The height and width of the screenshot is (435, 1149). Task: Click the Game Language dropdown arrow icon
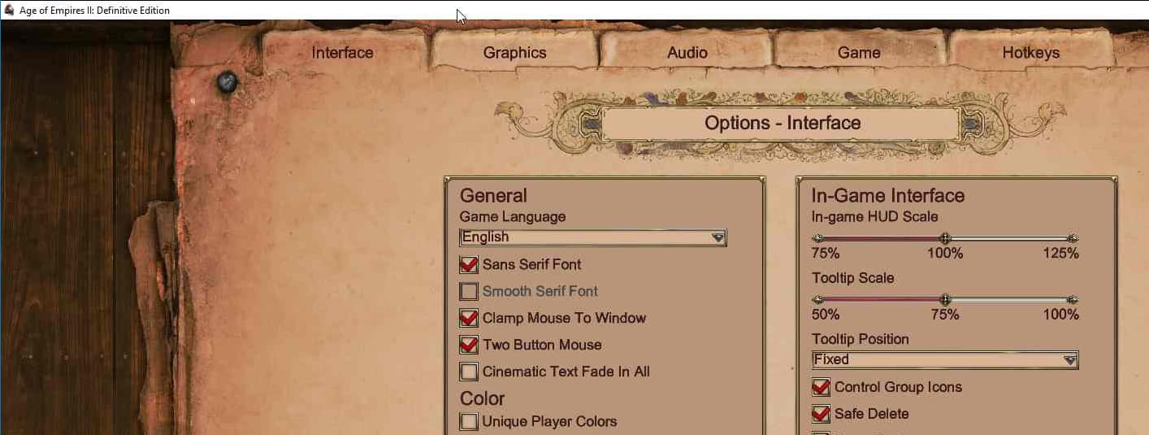coord(718,237)
